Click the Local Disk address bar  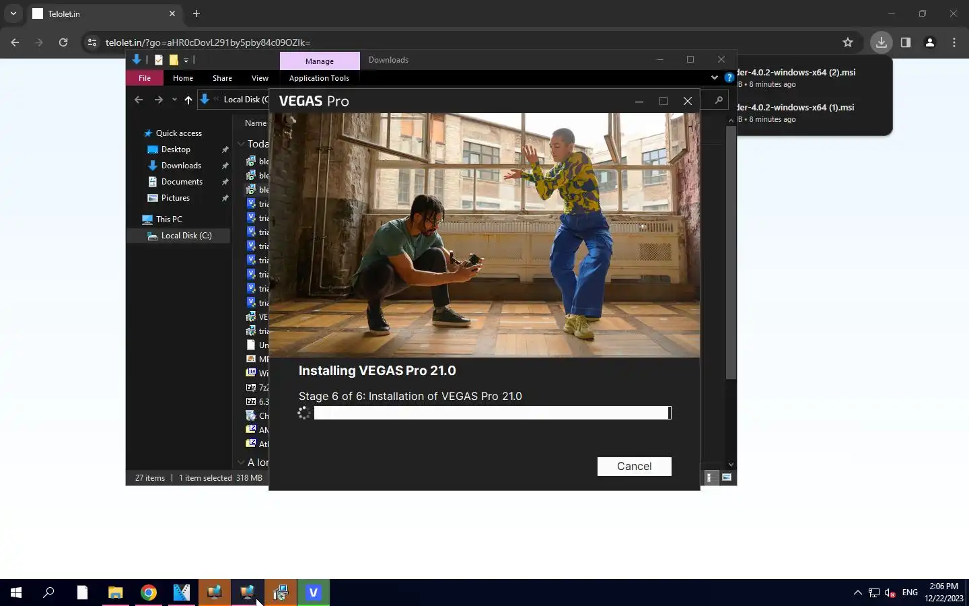point(234,100)
